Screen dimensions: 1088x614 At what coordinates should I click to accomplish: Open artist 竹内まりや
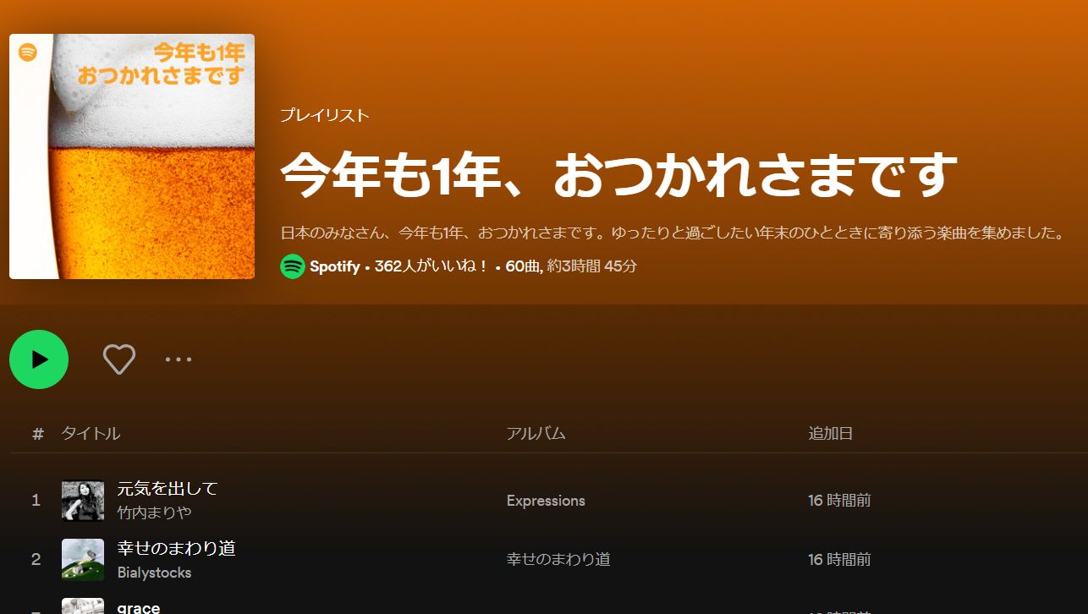click(x=155, y=513)
